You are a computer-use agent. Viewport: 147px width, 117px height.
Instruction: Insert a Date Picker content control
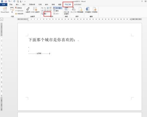click(x=50, y=11)
